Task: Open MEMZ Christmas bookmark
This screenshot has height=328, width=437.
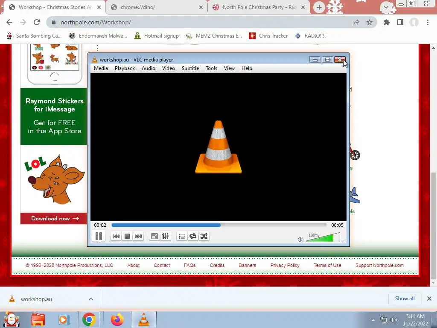Action: tap(214, 36)
